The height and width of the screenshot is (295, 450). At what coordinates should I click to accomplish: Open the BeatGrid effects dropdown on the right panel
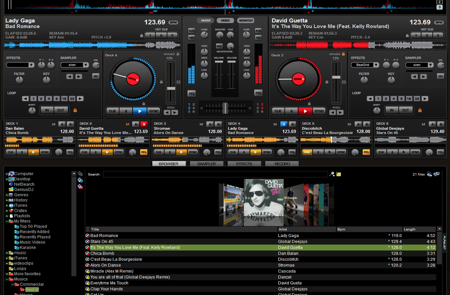[x=365, y=65]
